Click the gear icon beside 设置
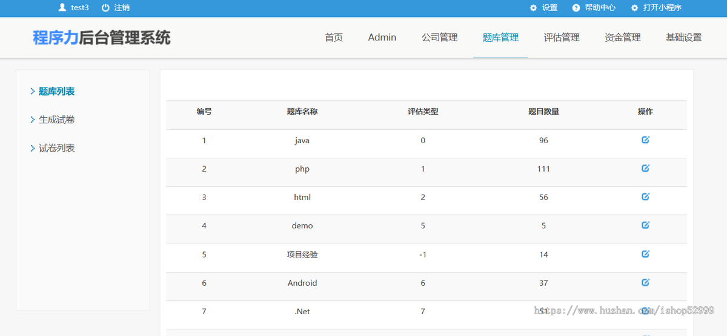 [533, 8]
